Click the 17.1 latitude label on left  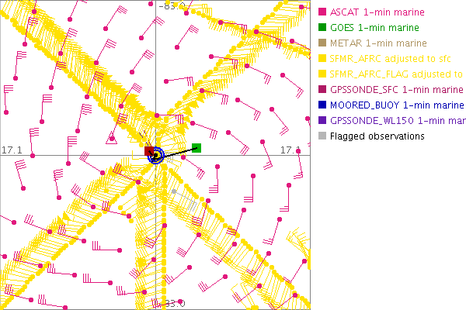coord(11,149)
